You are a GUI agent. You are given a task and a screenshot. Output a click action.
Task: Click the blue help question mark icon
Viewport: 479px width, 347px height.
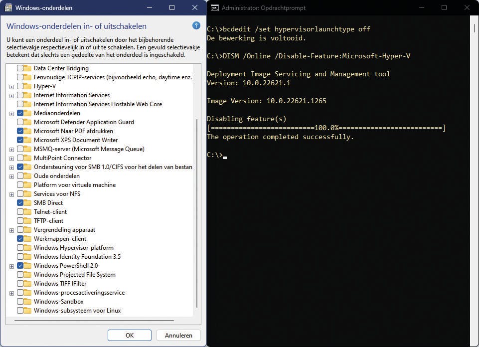pyautogui.click(x=196, y=26)
